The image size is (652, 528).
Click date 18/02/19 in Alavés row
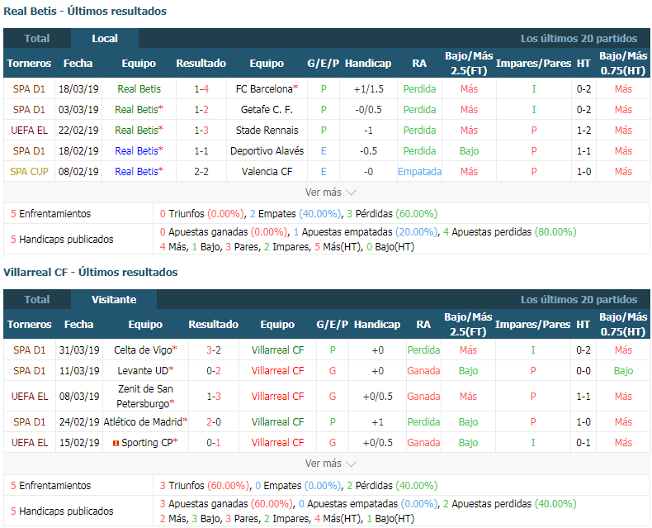pyautogui.click(x=78, y=150)
